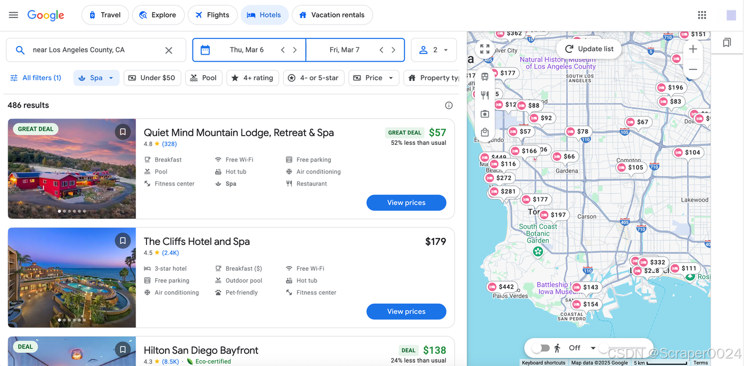Toggle the Pool filter chip
Screen dimensions: 744x366
point(203,78)
